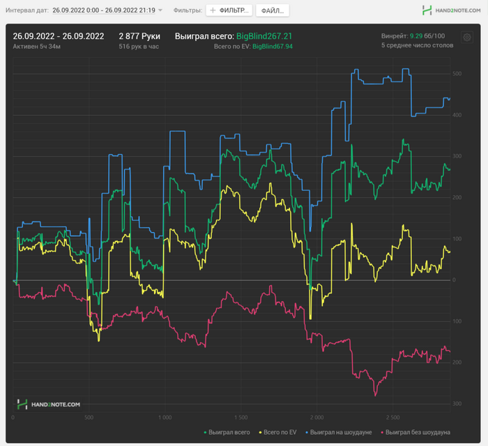Click the green legend dot for Выиграл всего
Image resolution: width=488 pixels, height=446 pixels.
[x=205, y=433]
